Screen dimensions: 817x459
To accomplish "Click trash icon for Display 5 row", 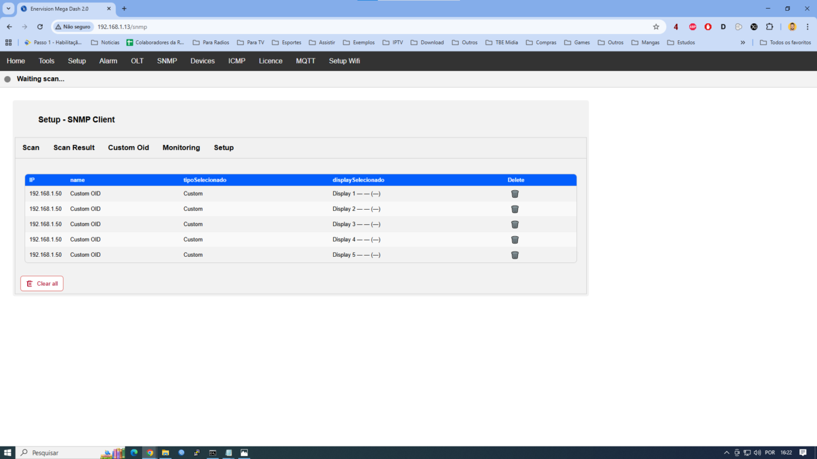I will [x=515, y=255].
